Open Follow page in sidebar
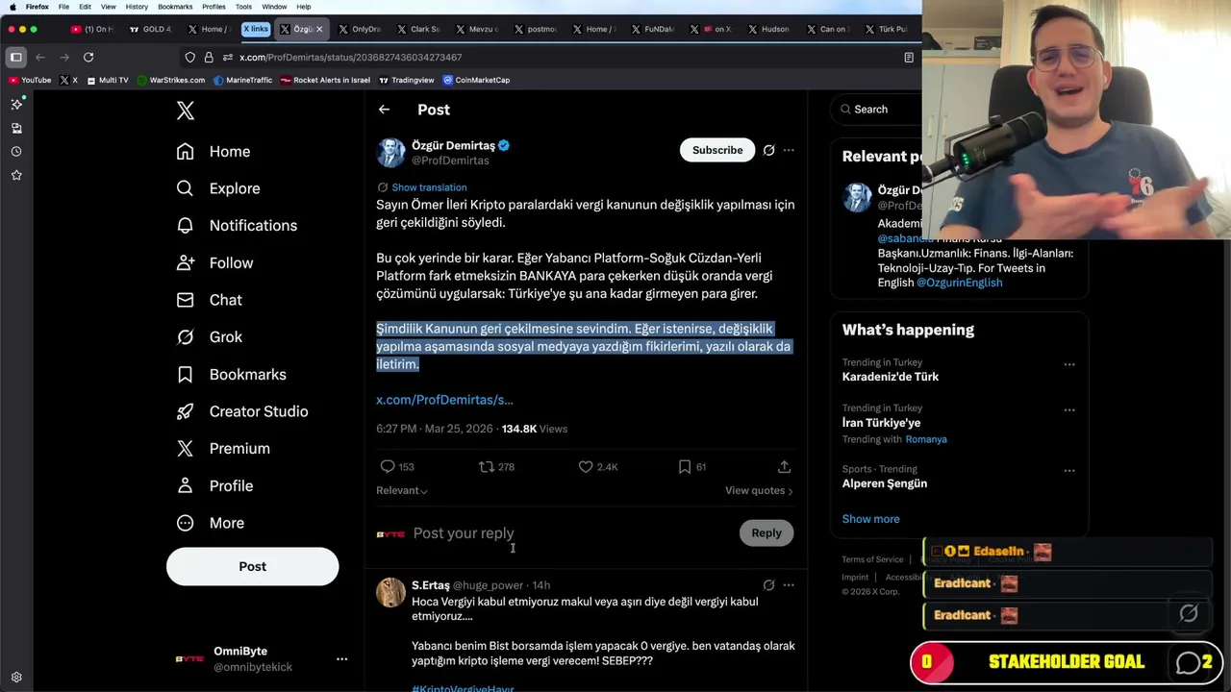This screenshot has height=692, width=1231. click(214, 262)
